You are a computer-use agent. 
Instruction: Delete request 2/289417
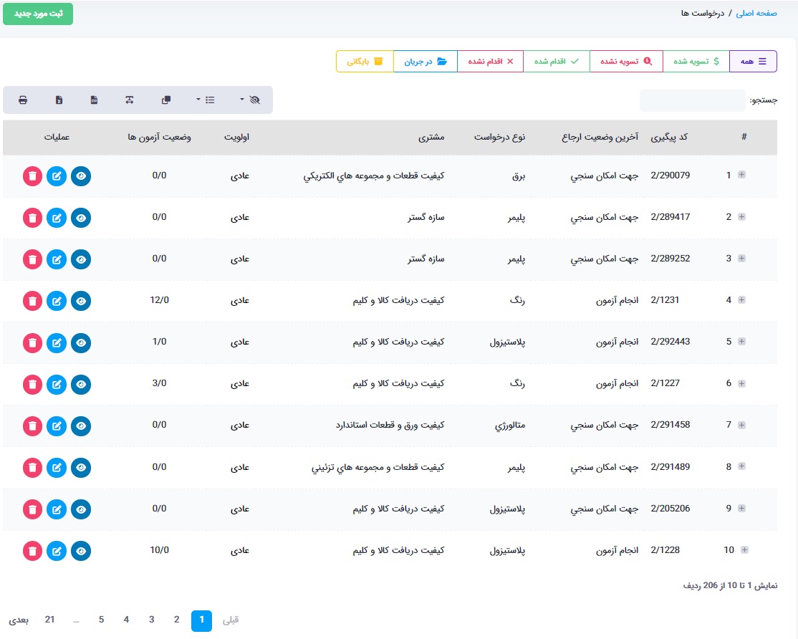point(32,218)
